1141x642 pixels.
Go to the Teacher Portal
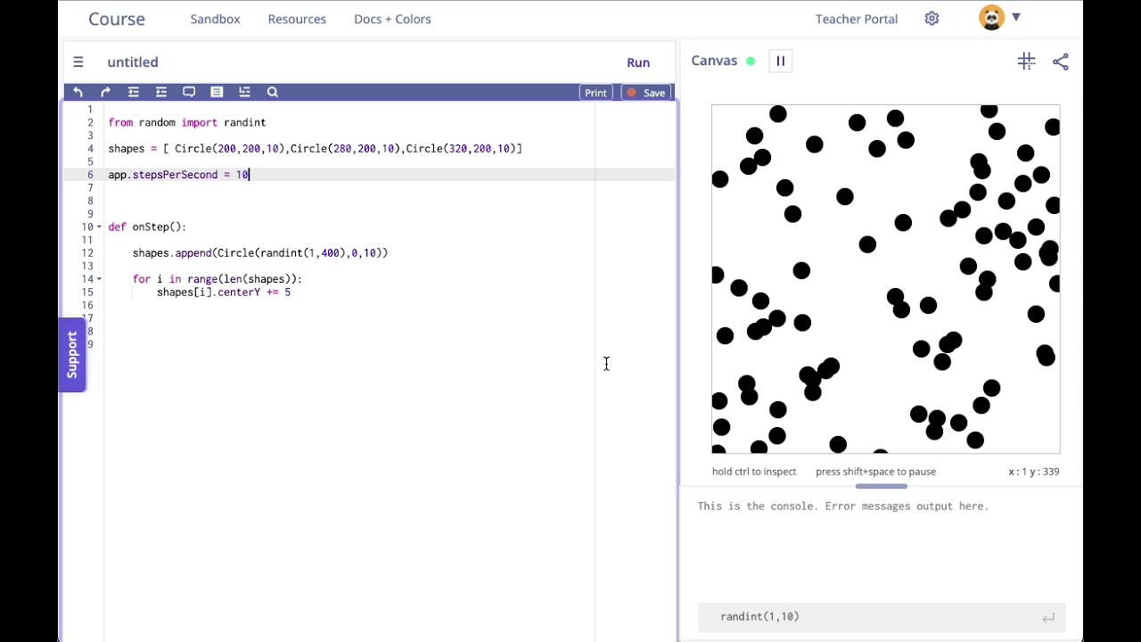coord(856,19)
